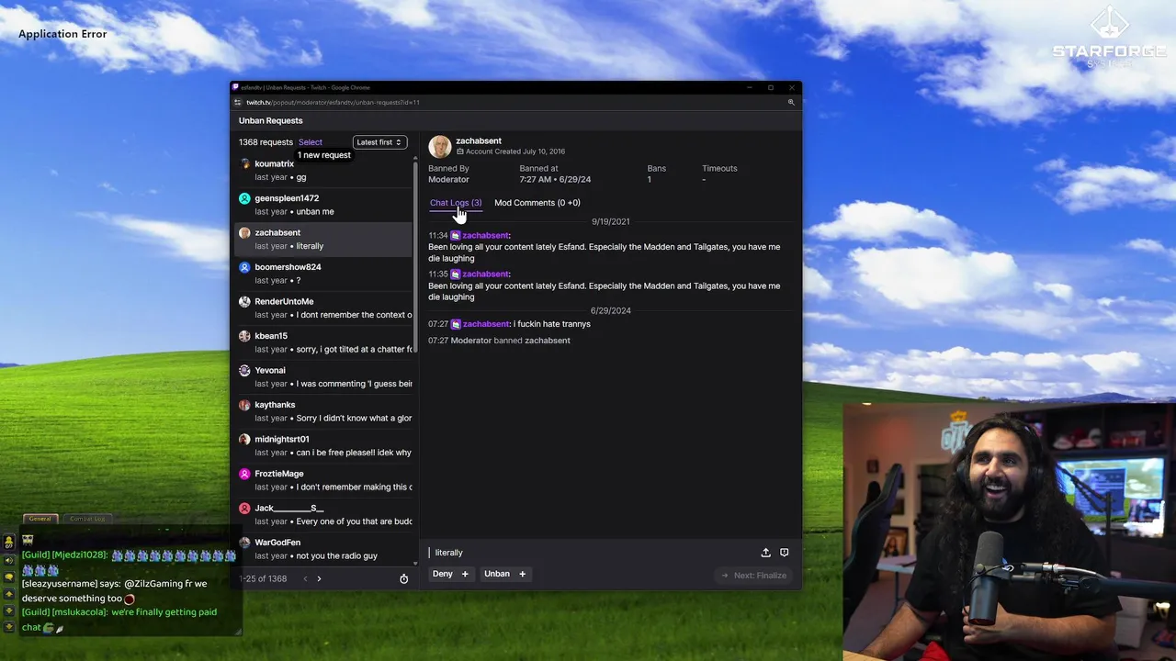Screen dimensions: 1176x661
Task: Click koumatrix avatar icon
Action: pyautogui.click(x=244, y=164)
